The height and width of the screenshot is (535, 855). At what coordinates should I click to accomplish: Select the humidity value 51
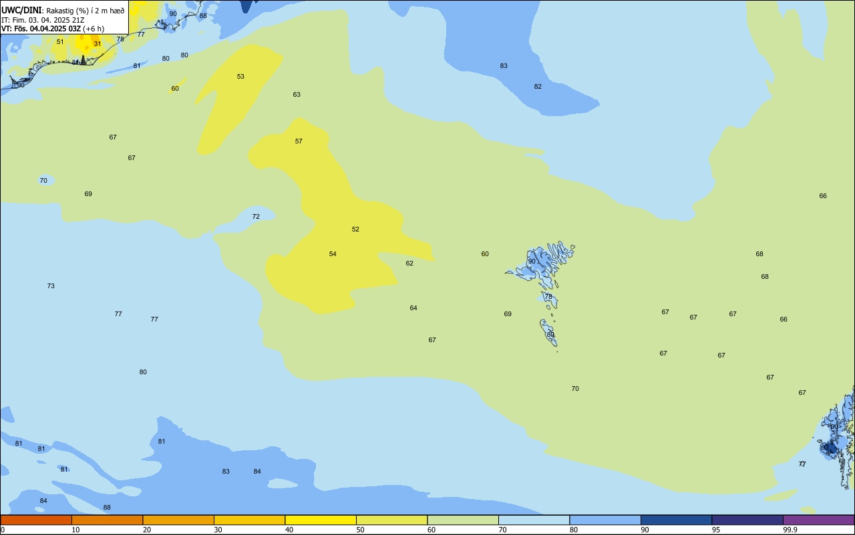click(x=60, y=42)
